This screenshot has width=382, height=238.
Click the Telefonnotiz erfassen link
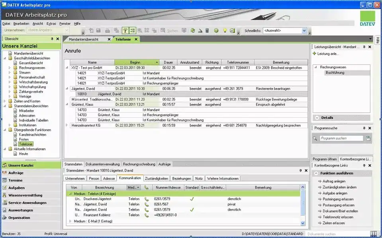(x=338, y=217)
